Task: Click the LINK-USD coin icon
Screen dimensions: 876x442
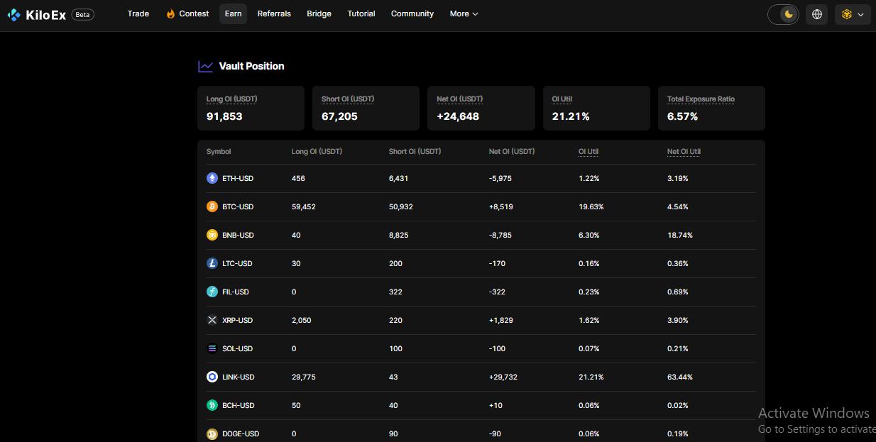Action: (212, 377)
